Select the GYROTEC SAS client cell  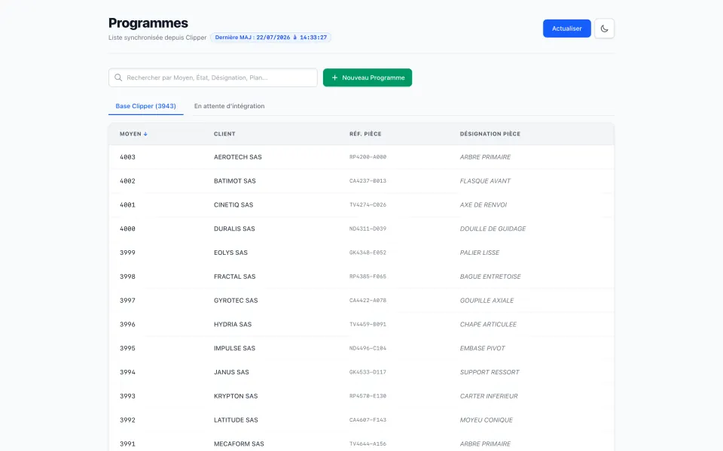pyautogui.click(x=236, y=301)
